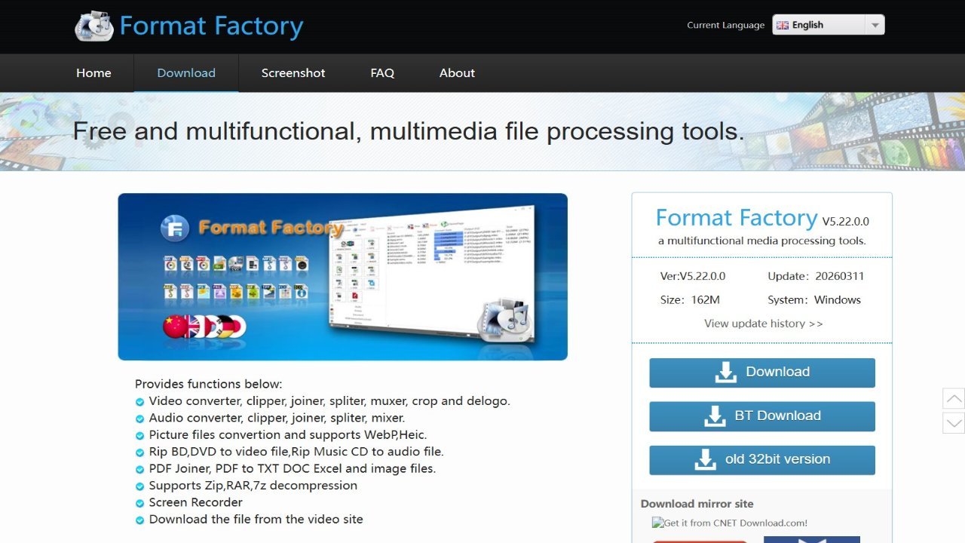Switch to the About tab
The image size is (965, 543).
[457, 73]
